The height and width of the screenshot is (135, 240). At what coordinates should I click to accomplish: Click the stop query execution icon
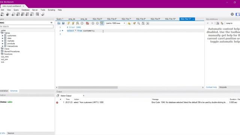pyautogui.click(x=82, y=23)
